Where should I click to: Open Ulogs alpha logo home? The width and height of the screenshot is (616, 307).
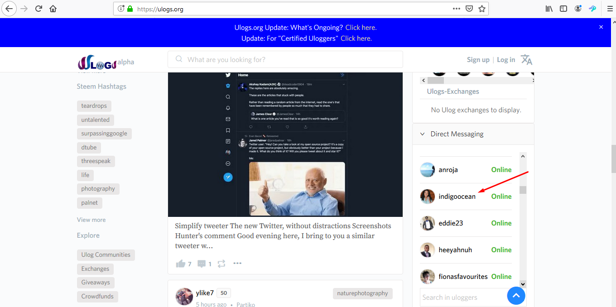[x=106, y=62]
